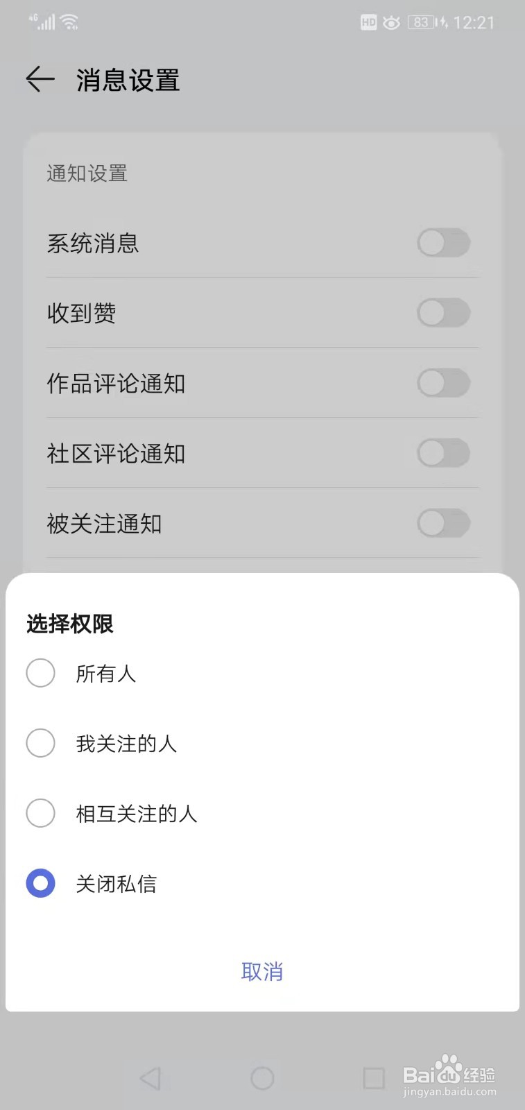525x1110 pixels.
Task: Tap the back arrow next to 消息设置
Action: tap(40, 79)
